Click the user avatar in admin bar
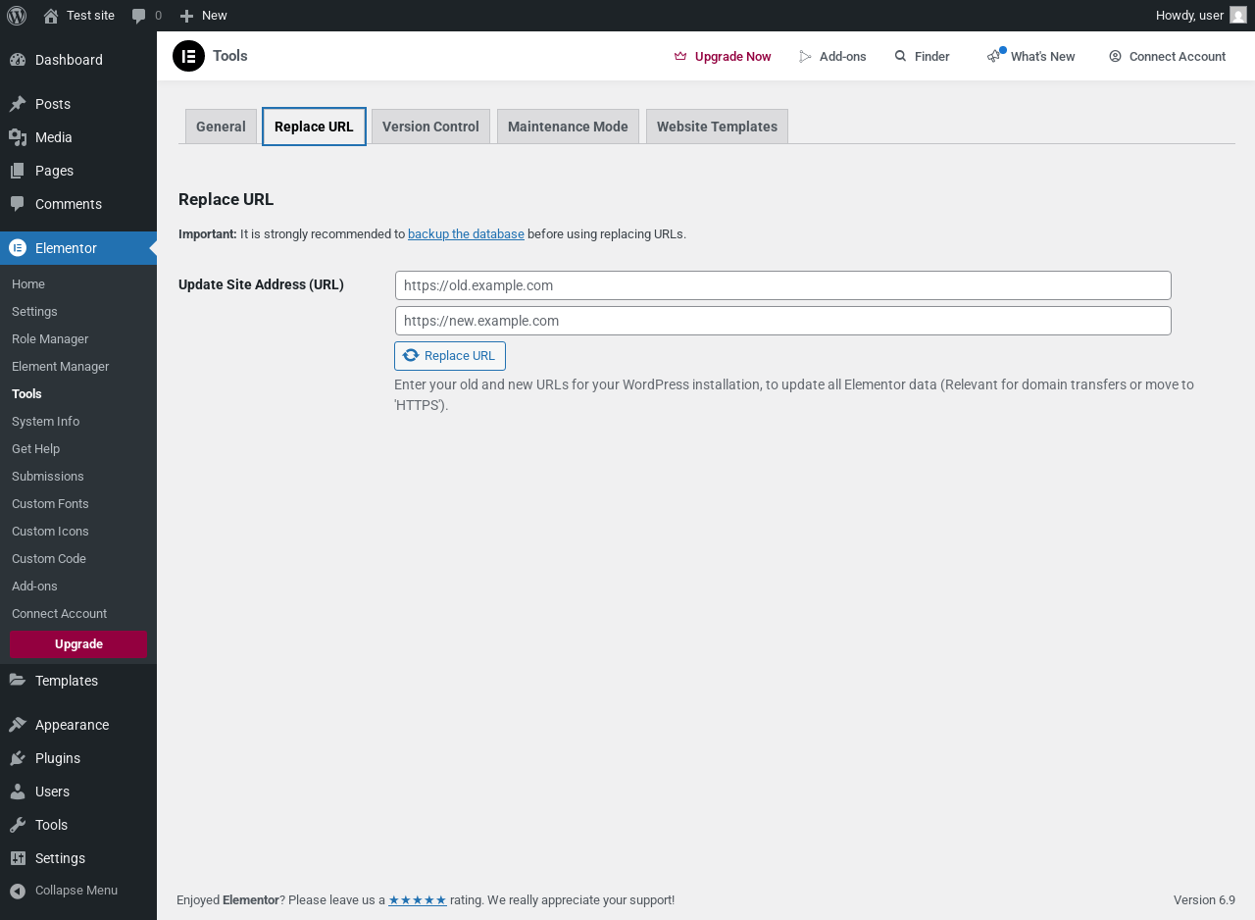This screenshot has height=920, width=1255. [x=1238, y=16]
